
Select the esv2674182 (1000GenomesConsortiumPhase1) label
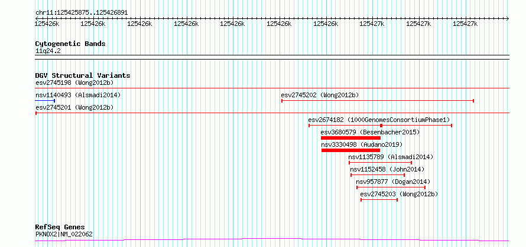click(x=379, y=120)
